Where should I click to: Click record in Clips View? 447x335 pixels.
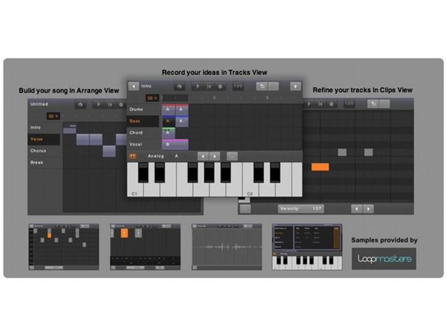point(331,104)
